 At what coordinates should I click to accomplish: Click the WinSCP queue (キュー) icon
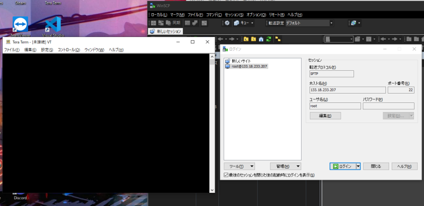point(236,23)
